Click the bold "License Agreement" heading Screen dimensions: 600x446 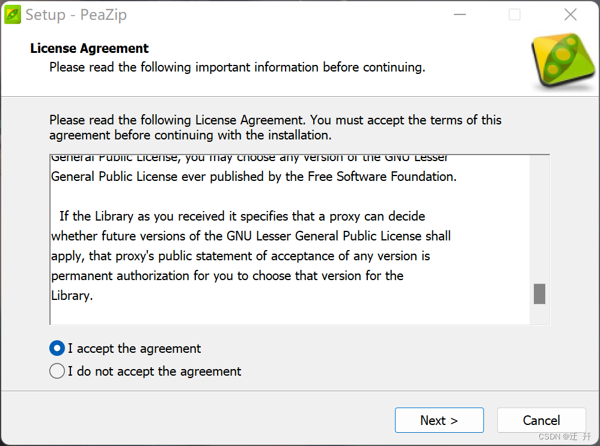(89, 48)
